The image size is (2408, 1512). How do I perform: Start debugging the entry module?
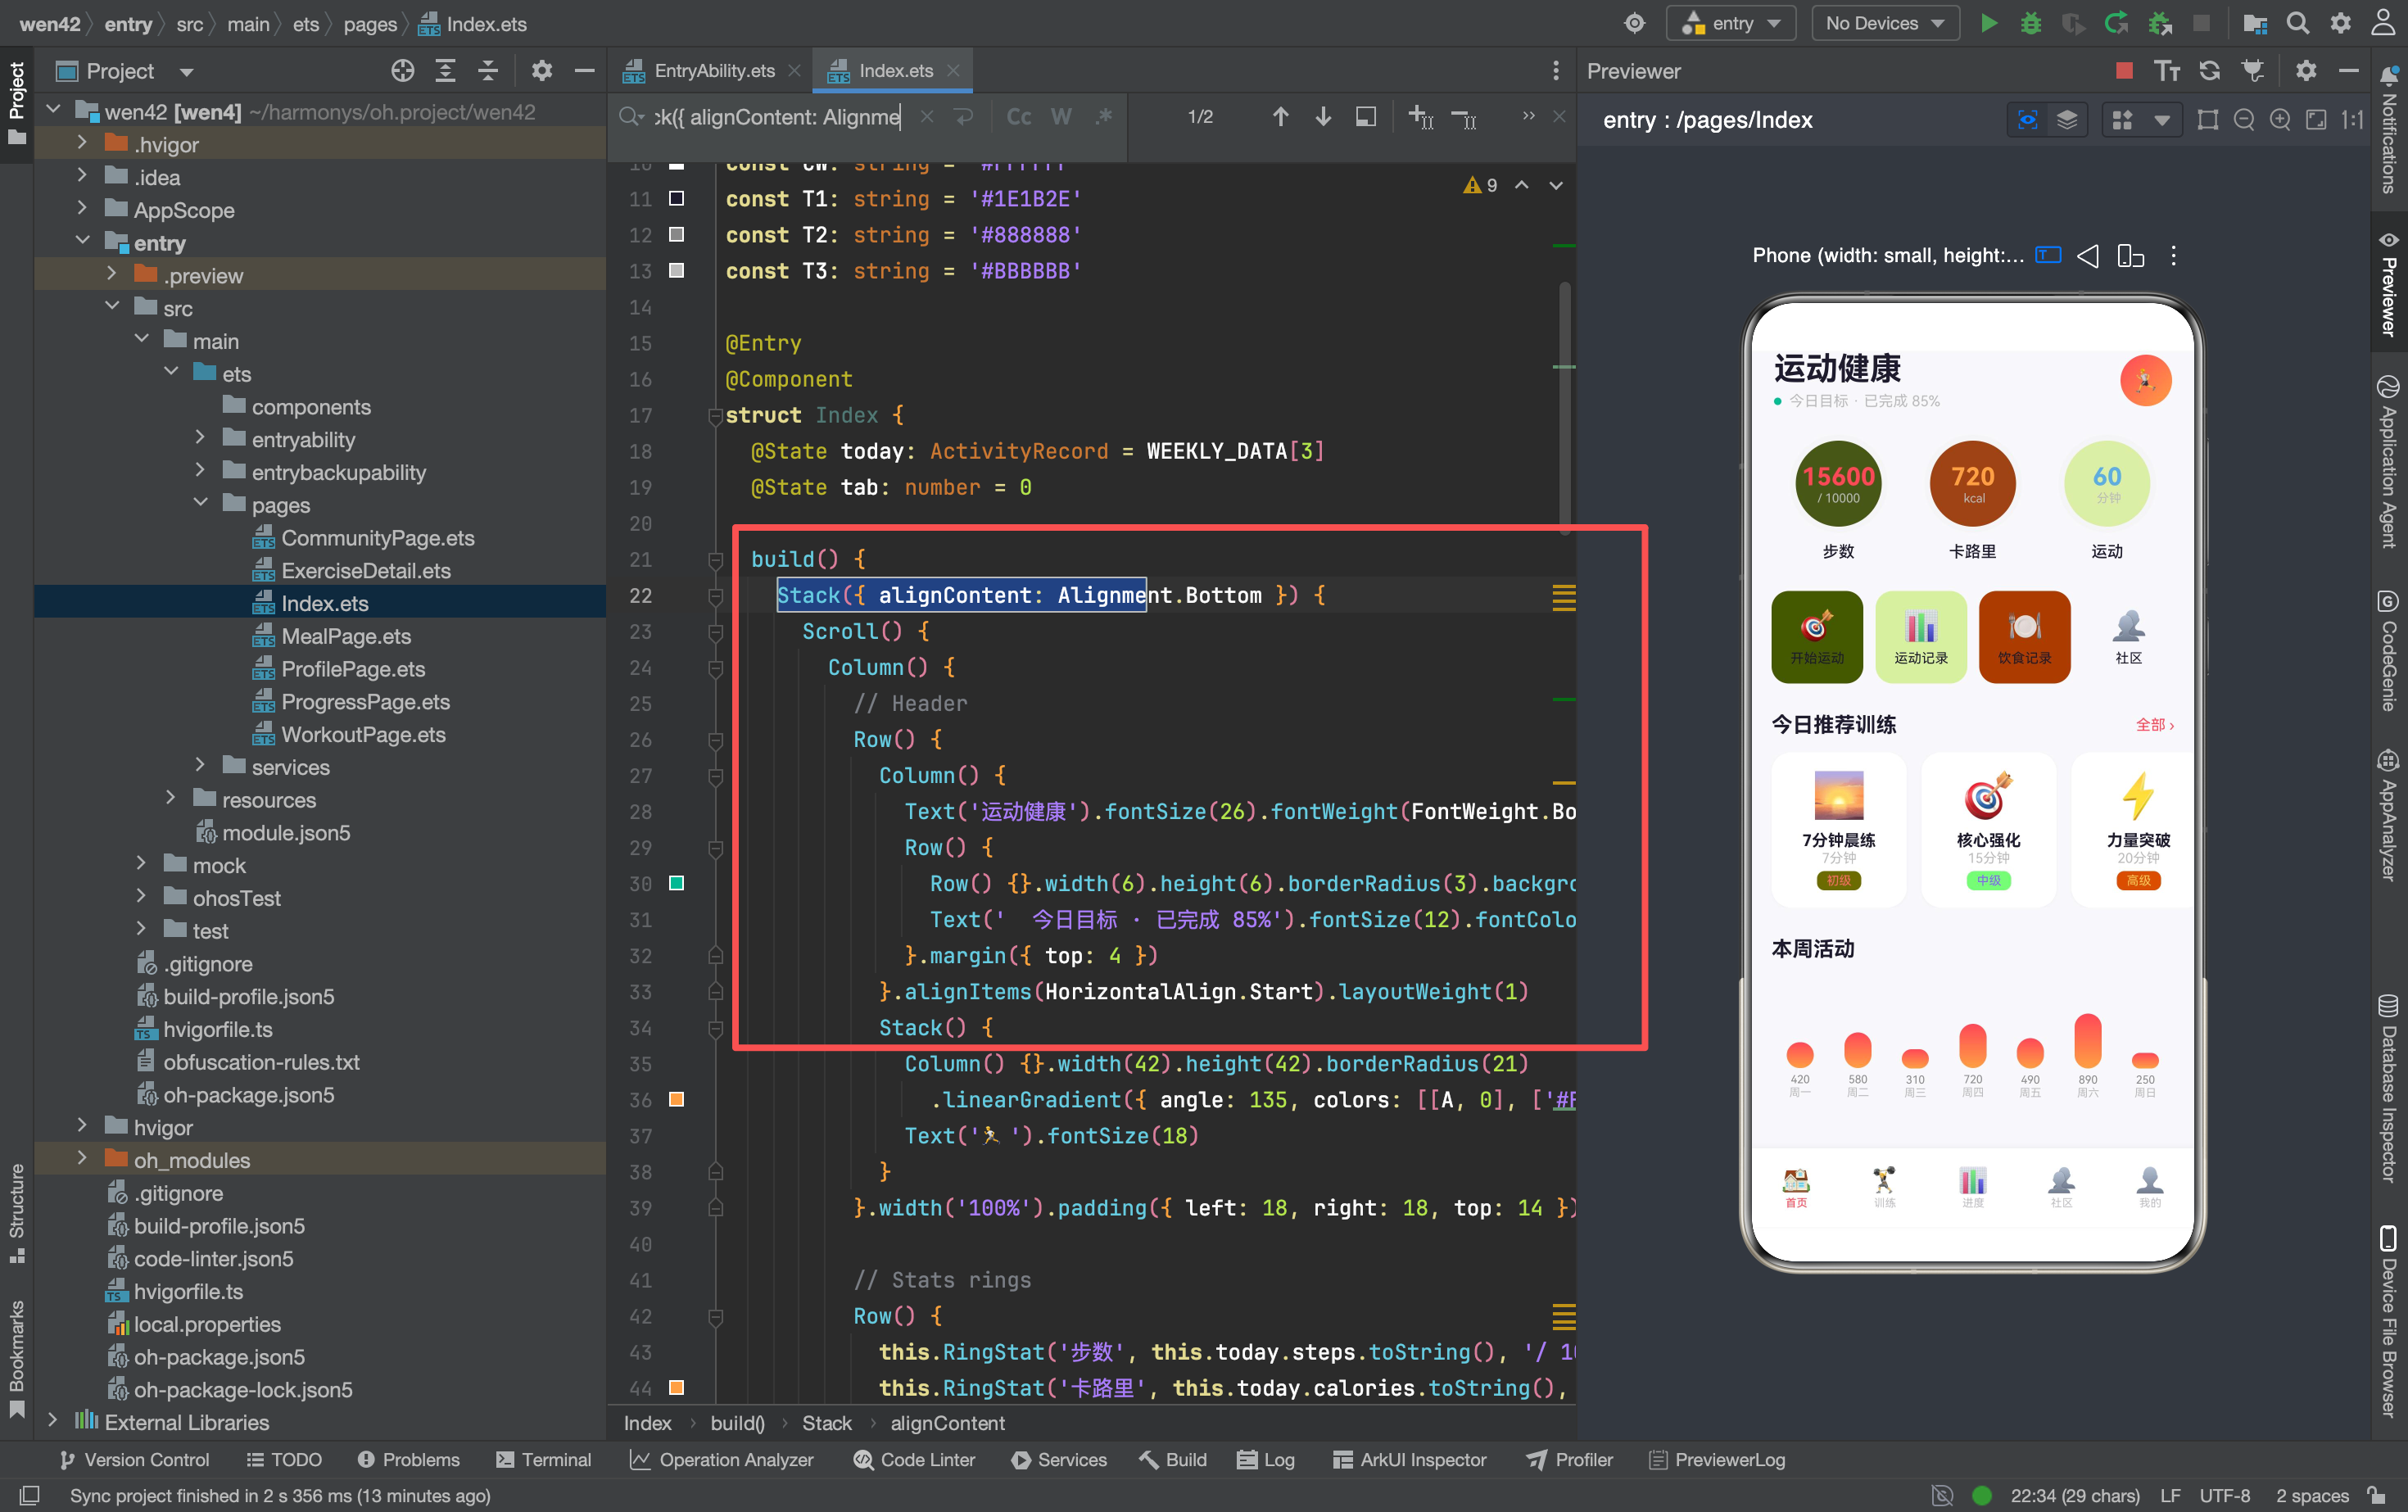coord(2030,23)
